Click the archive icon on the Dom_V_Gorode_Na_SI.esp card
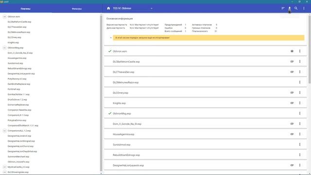Image resolution: width=311 pixels, height=175 pixels. coord(292,123)
